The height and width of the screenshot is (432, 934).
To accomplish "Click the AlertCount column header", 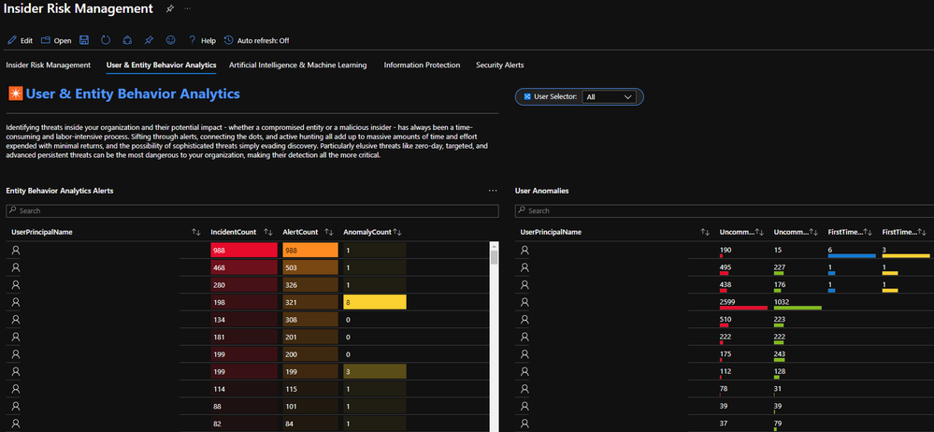I will (x=300, y=232).
